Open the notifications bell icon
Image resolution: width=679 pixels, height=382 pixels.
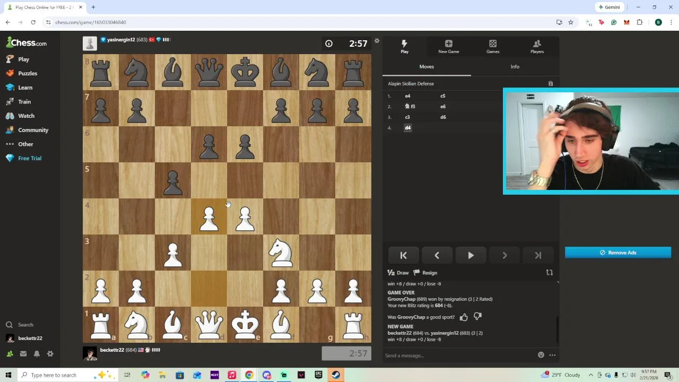(x=37, y=354)
